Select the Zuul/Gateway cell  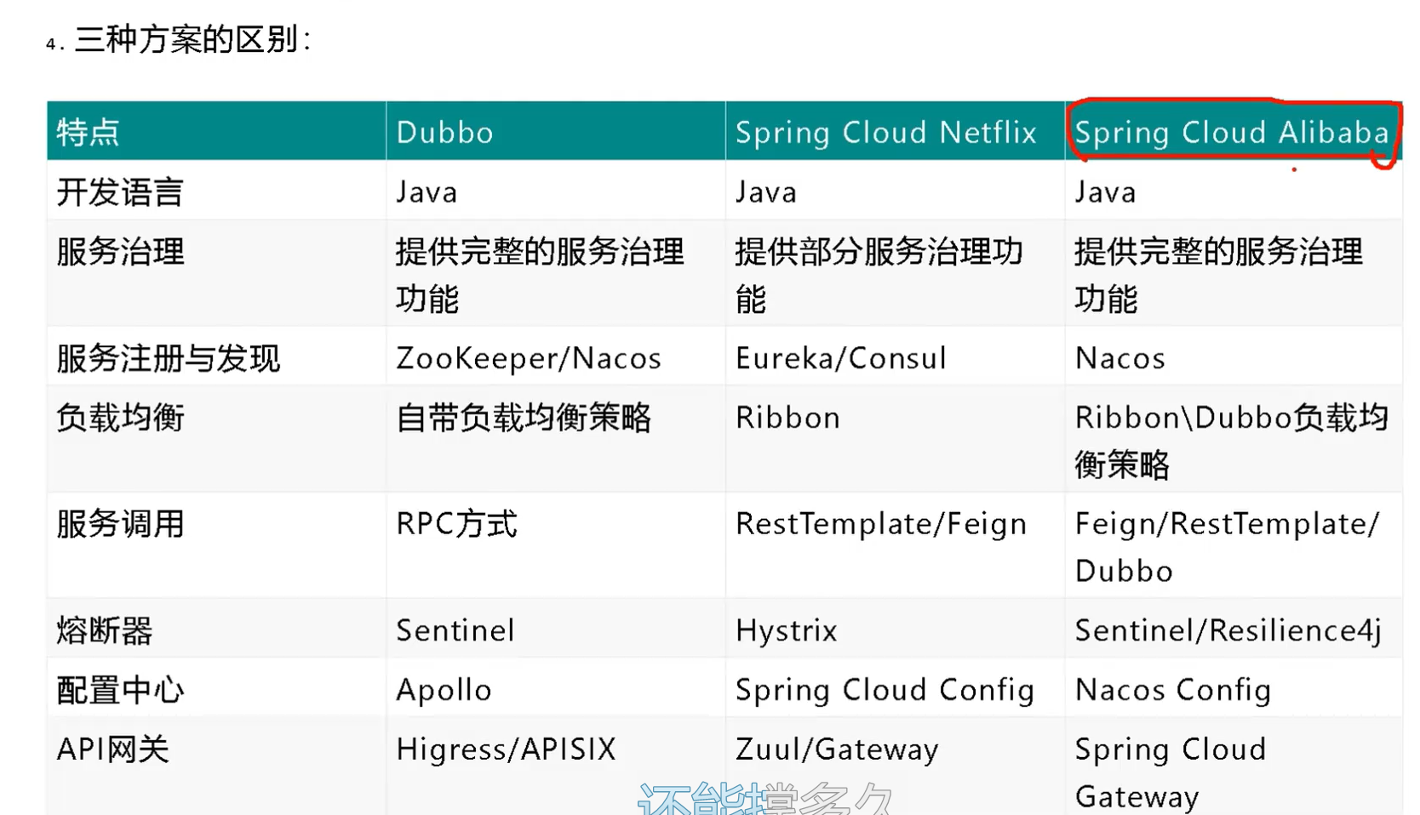[837, 749]
